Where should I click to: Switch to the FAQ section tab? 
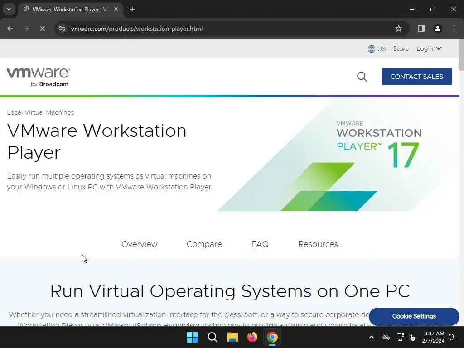260,244
